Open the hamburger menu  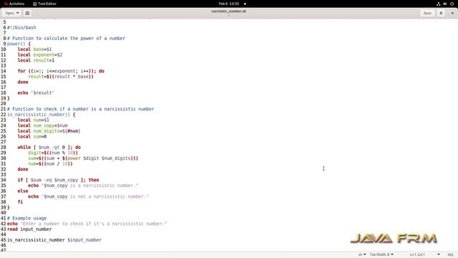pos(441,13)
